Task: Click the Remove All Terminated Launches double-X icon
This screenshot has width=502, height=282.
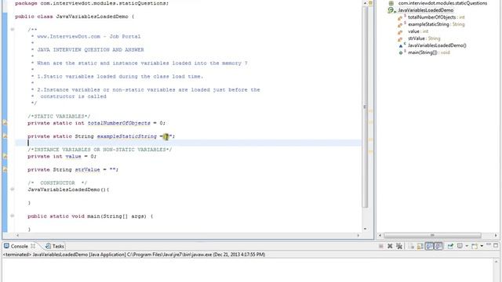Action: 399,246
